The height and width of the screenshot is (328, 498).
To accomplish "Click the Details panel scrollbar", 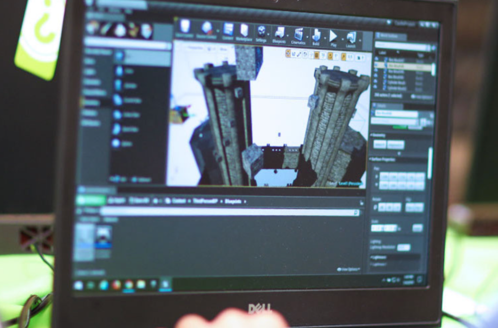I will click(x=430, y=163).
